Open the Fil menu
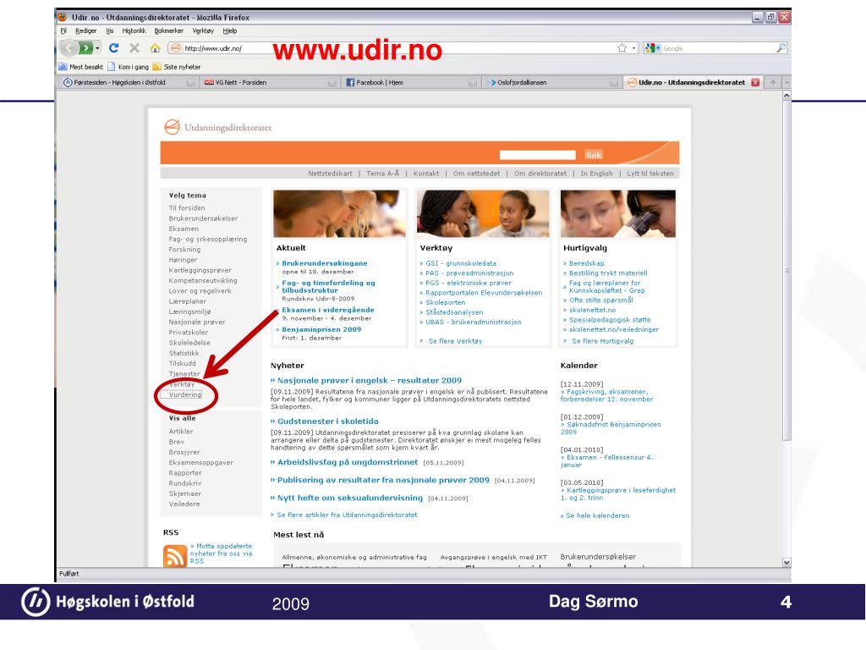 click(x=63, y=31)
